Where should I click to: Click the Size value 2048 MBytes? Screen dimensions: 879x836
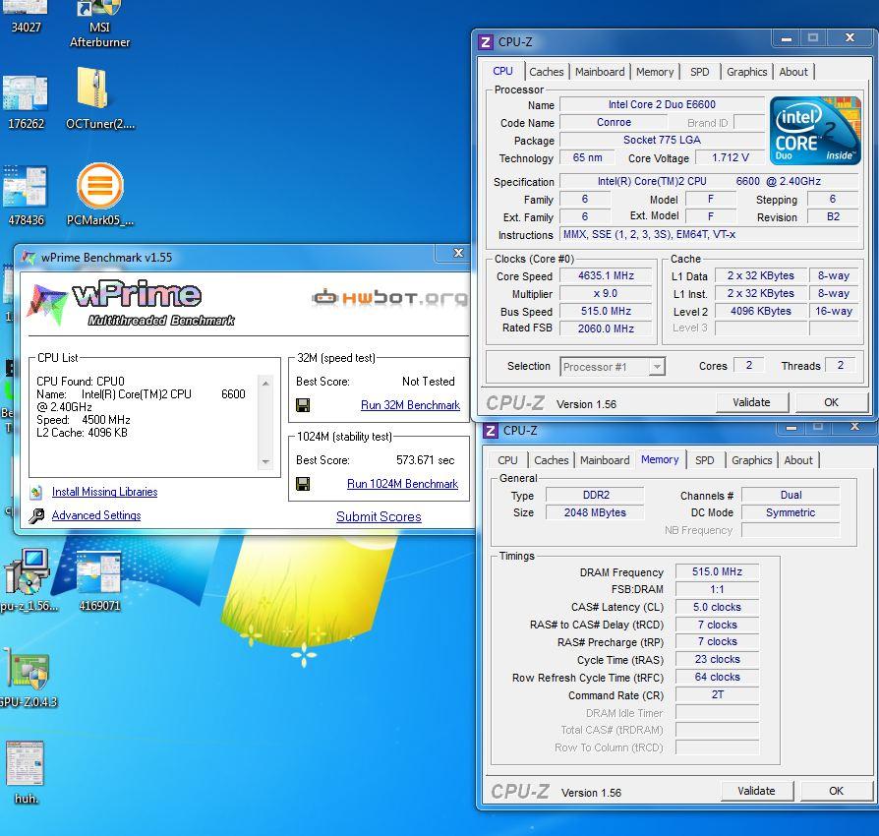pyautogui.click(x=596, y=512)
